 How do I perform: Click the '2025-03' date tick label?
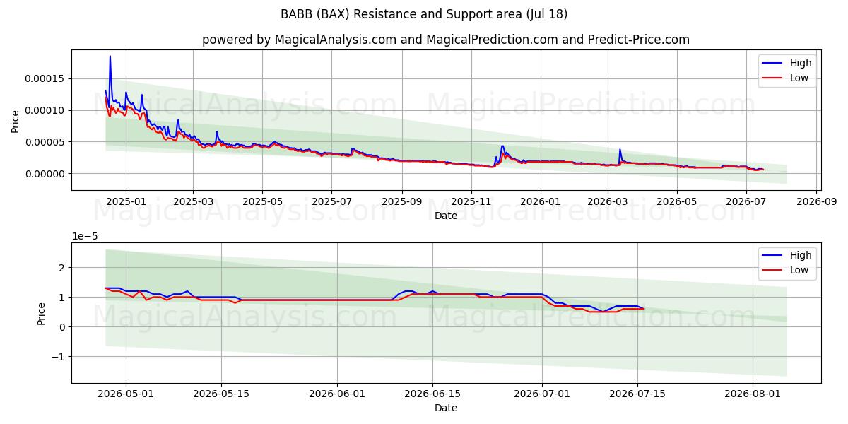193,201
